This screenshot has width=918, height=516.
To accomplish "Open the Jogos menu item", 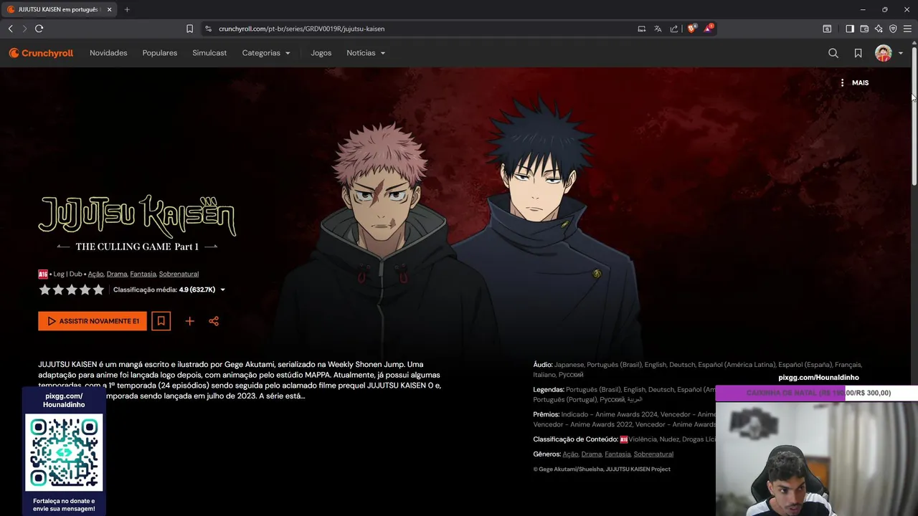I will pyautogui.click(x=321, y=53).
